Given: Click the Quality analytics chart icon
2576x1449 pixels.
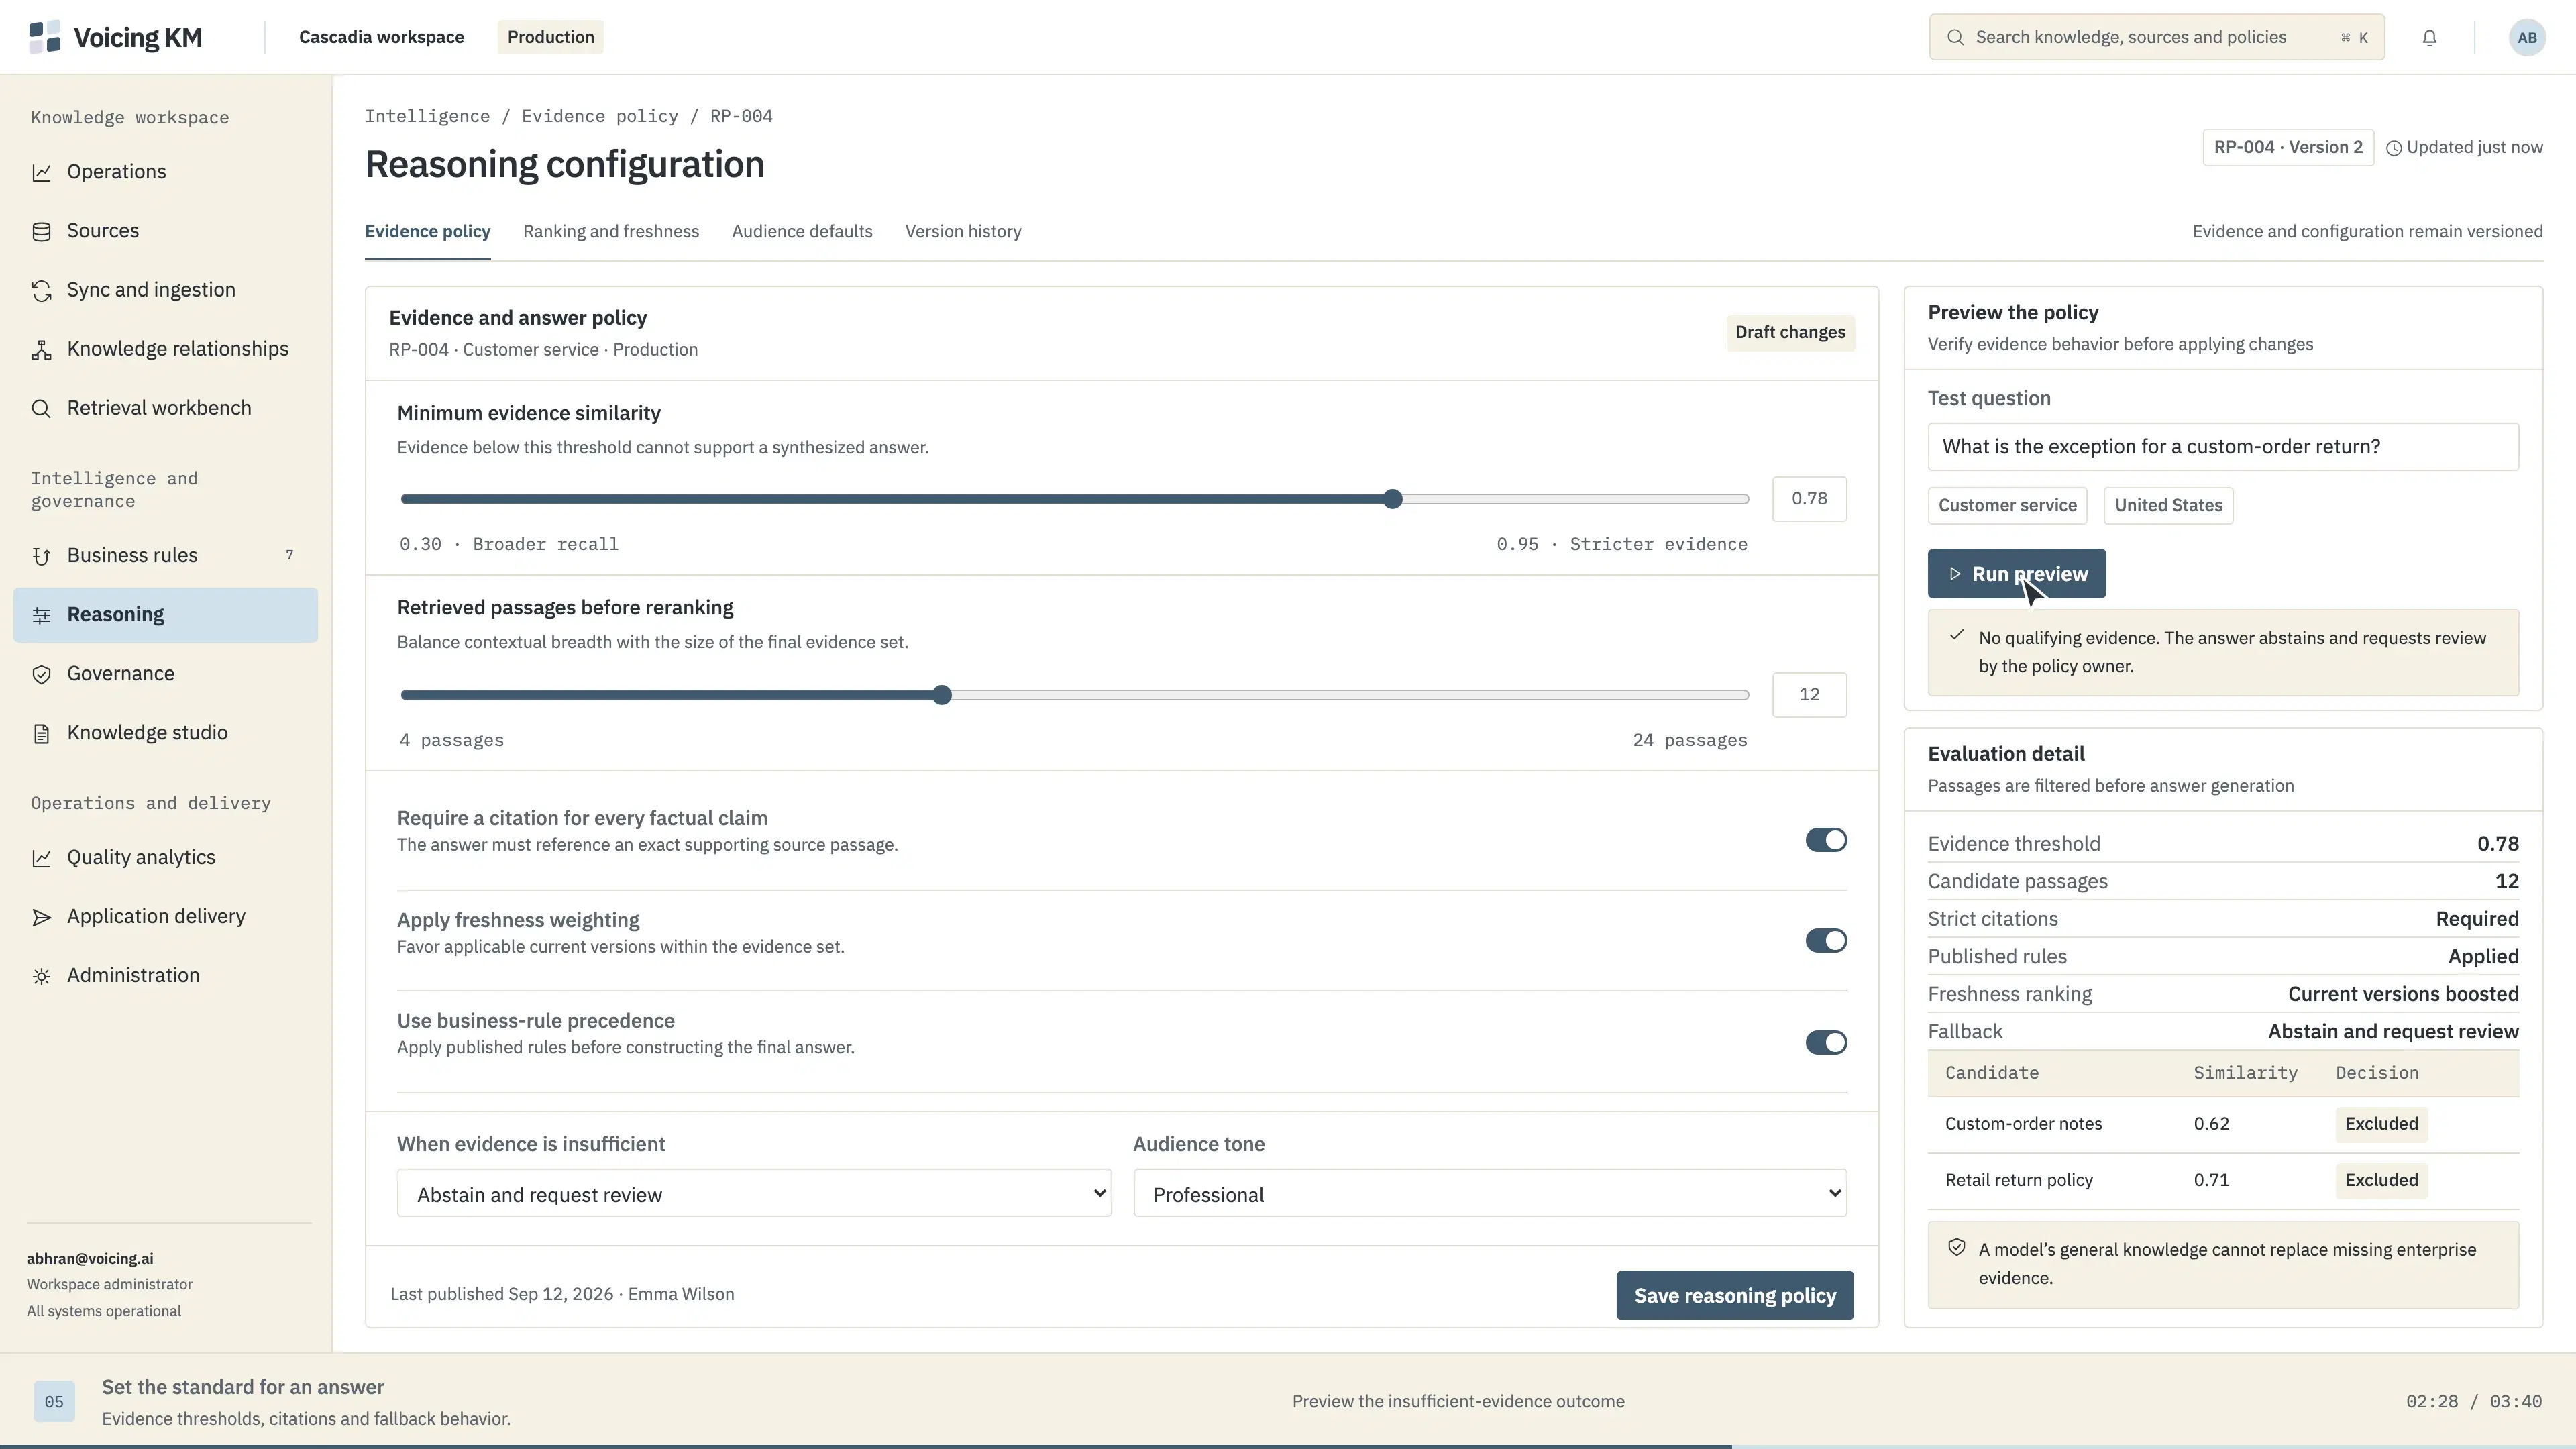Looking at the screenshot, I should tap(41, 858).
